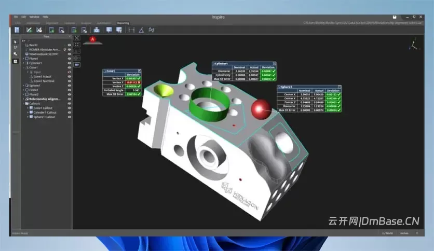Toggle visibility of ROMER Absolute Arm
Image resolution: width=434 pixels, height=251 pixels.
pyautogui.click(x=69, y=50)
